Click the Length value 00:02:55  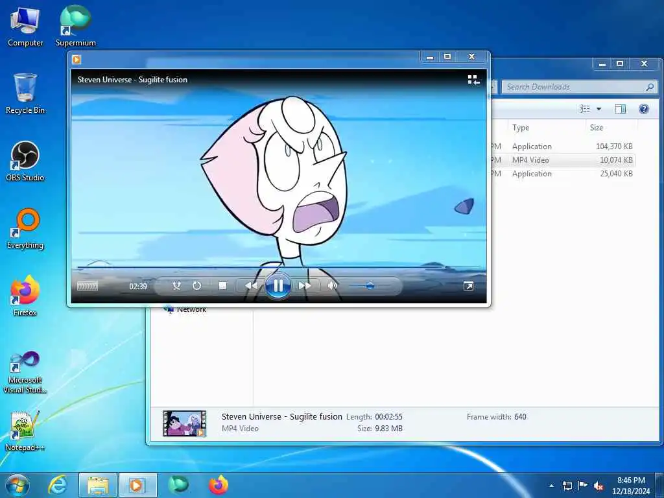[388, 417]
